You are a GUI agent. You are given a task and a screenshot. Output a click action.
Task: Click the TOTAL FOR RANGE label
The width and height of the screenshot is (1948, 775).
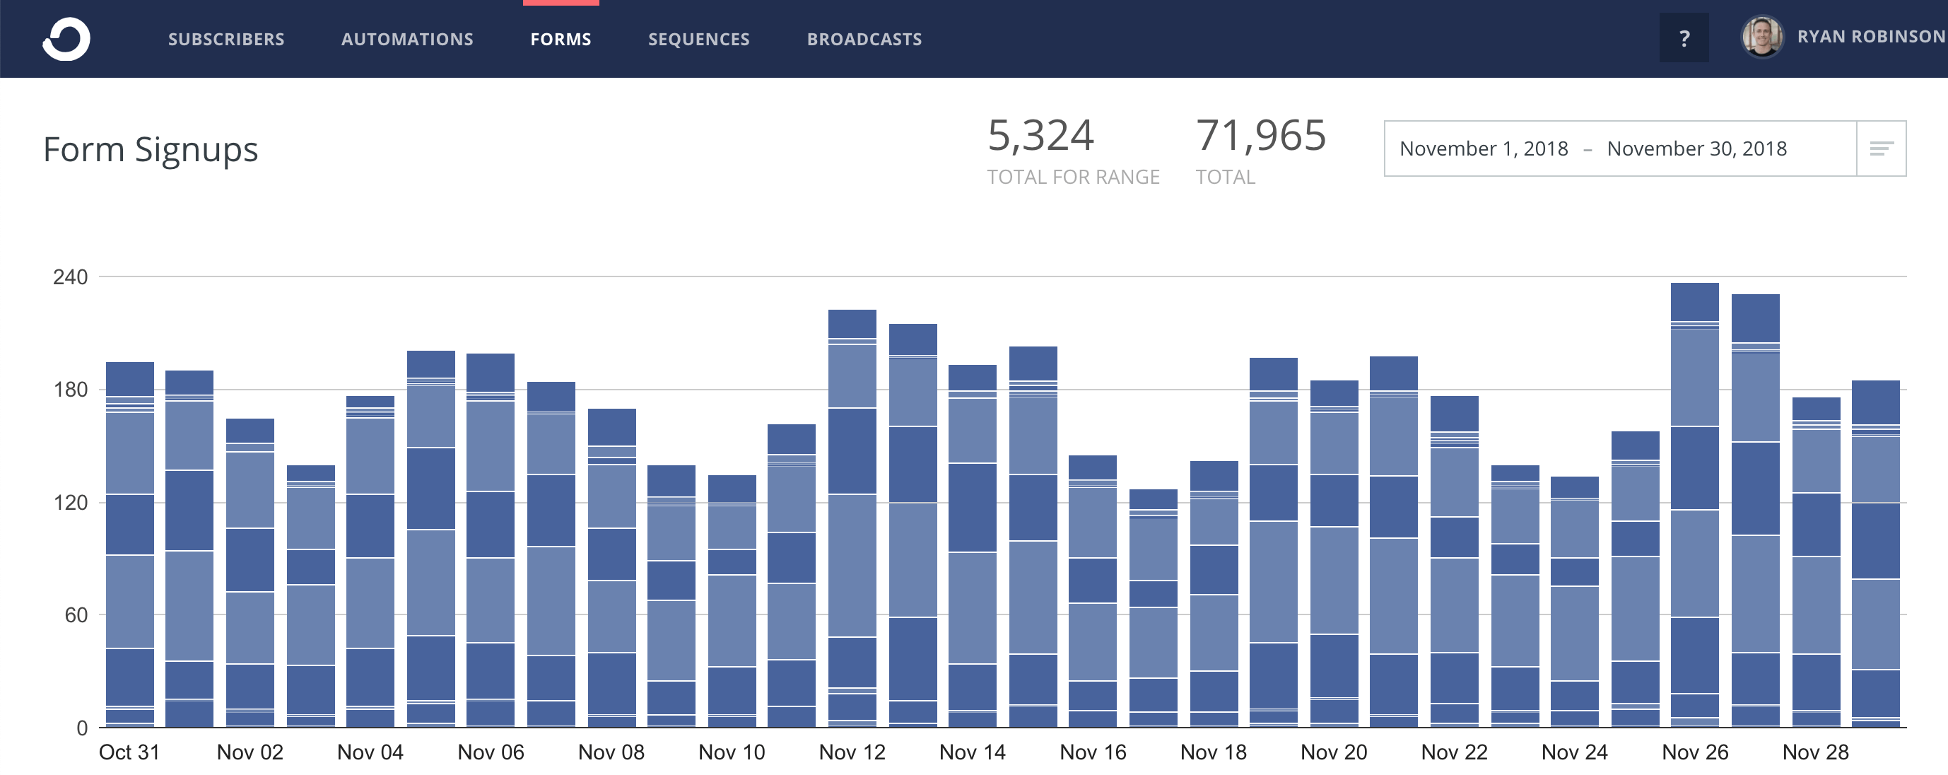tap(1073, 177)
